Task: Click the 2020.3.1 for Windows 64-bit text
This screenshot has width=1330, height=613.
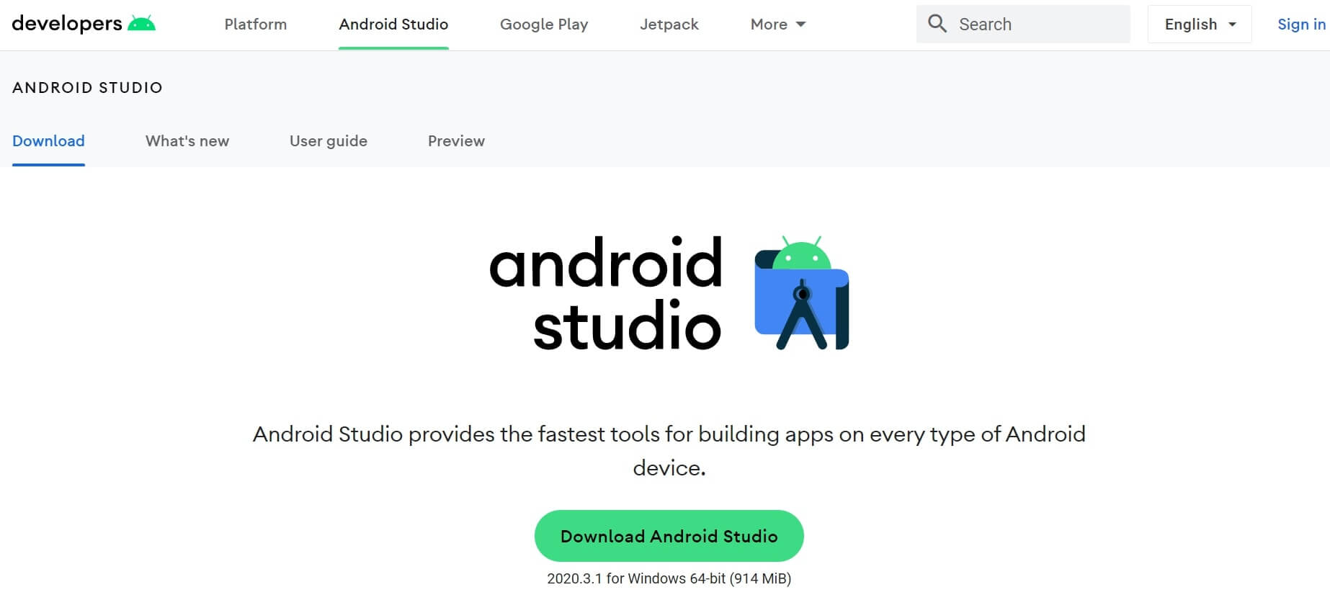Action: pos(669,578)
